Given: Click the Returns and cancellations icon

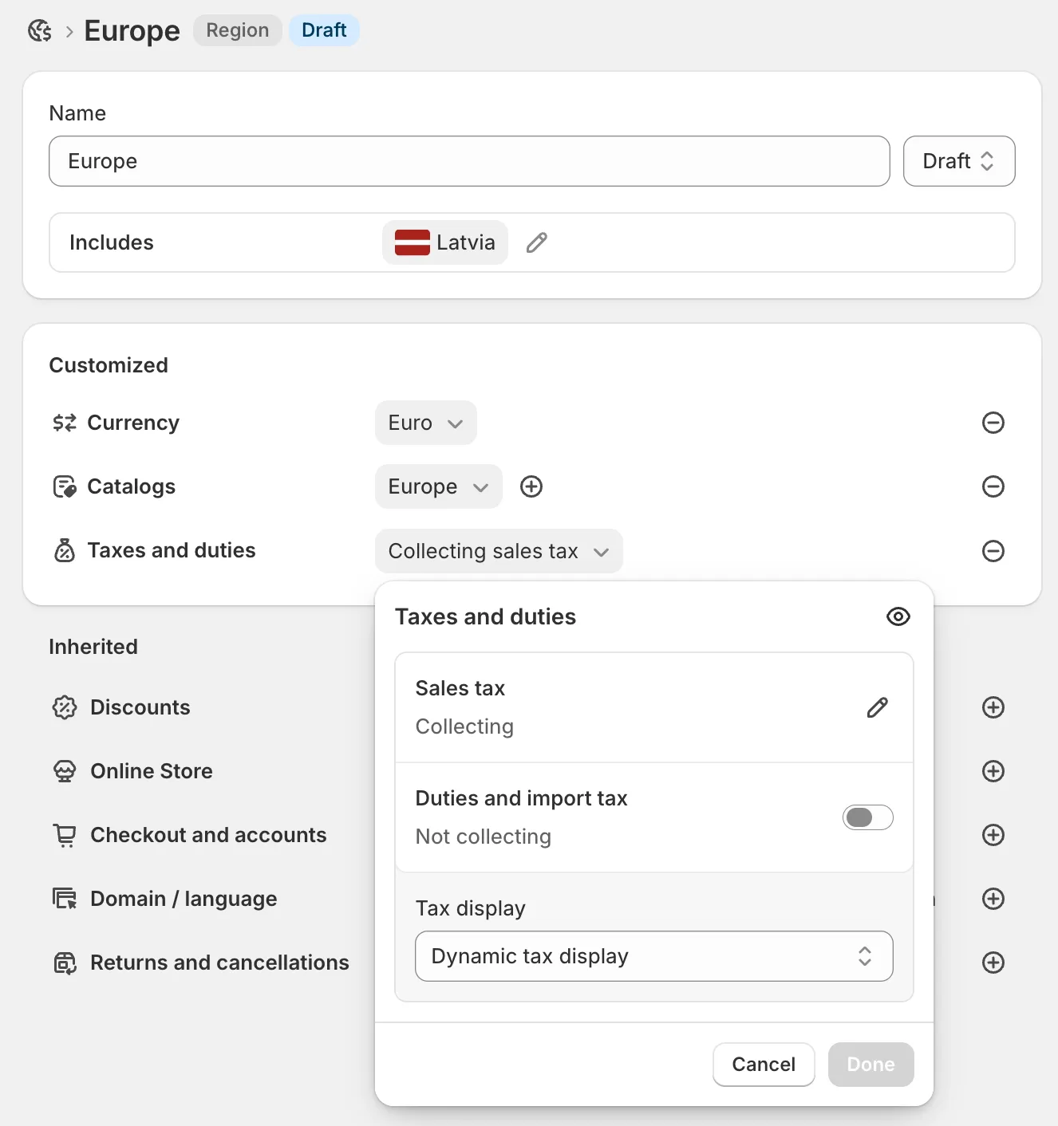Looking at the screenshot, I should click(65, 963).
